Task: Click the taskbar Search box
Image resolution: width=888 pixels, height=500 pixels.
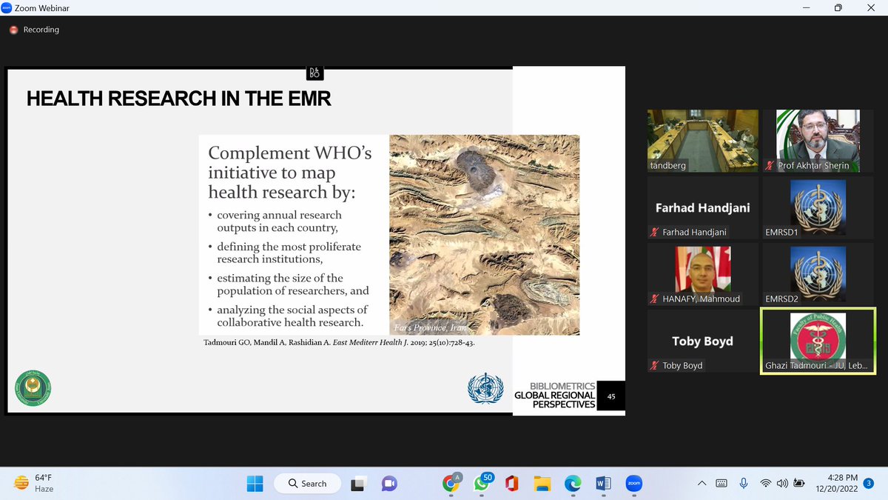Action: pos(308,484)
